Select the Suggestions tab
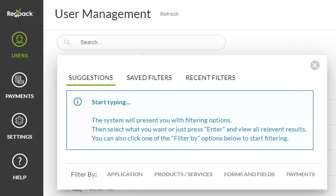 [x=91, y=78]
